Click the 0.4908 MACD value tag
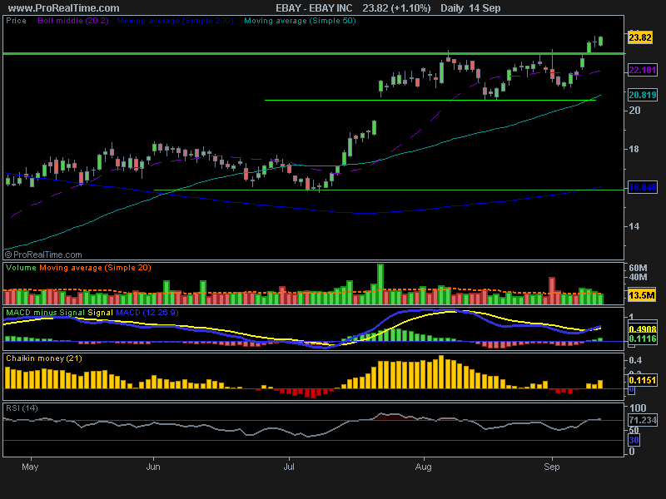Viewport: 666px width, 499px height. click(642, 329)
